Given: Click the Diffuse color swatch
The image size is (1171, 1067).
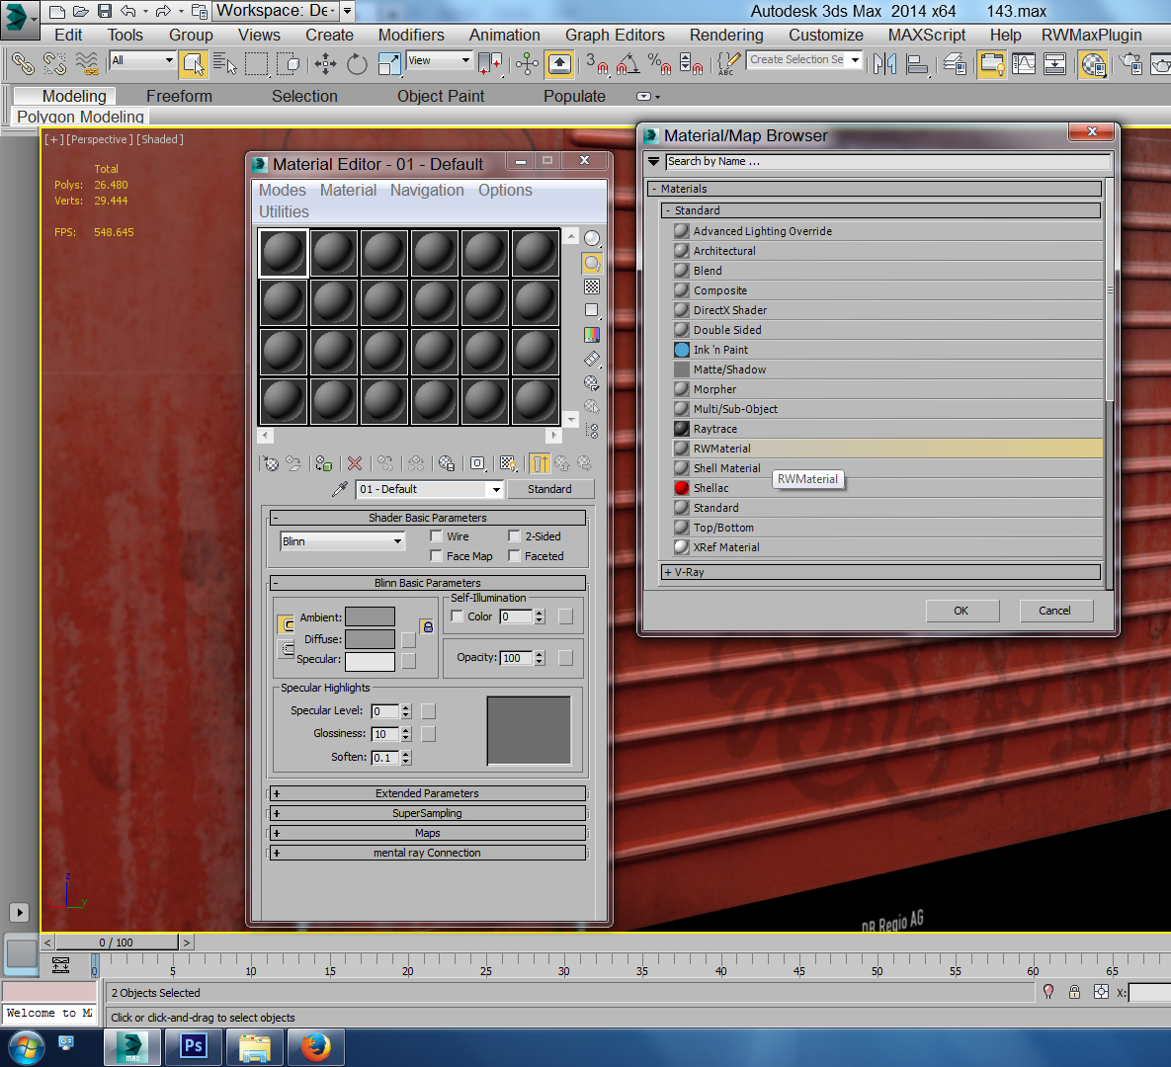Looking at the screenshot, I should (370, 639).
